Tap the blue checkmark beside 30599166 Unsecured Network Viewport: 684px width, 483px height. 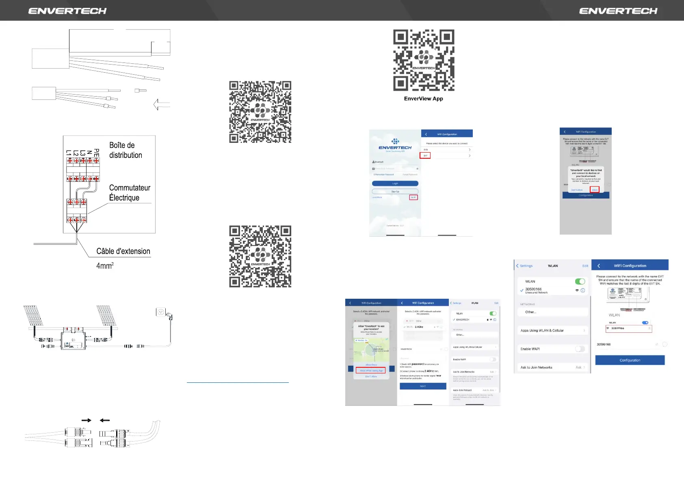(x=522, y=290)
